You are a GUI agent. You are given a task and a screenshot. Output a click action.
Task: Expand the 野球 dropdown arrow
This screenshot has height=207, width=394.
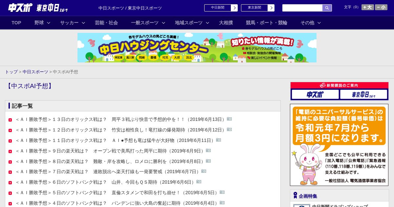49,23
